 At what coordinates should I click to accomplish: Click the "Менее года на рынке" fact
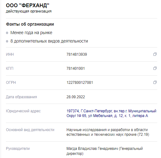pos(31,33)
